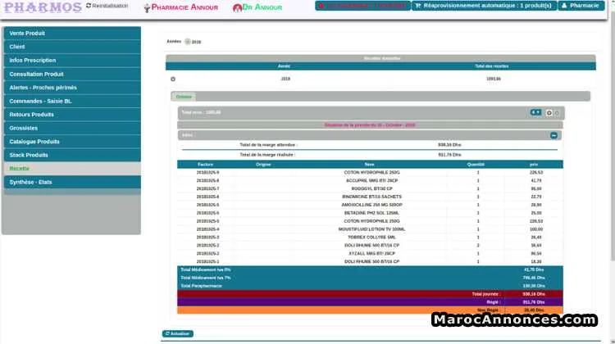The width and height of the screenshot is (615, 344).
Task: Select the 2018 year radio button
Action: click(188, 42)
